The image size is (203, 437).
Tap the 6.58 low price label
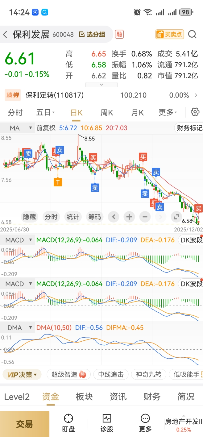187,221
